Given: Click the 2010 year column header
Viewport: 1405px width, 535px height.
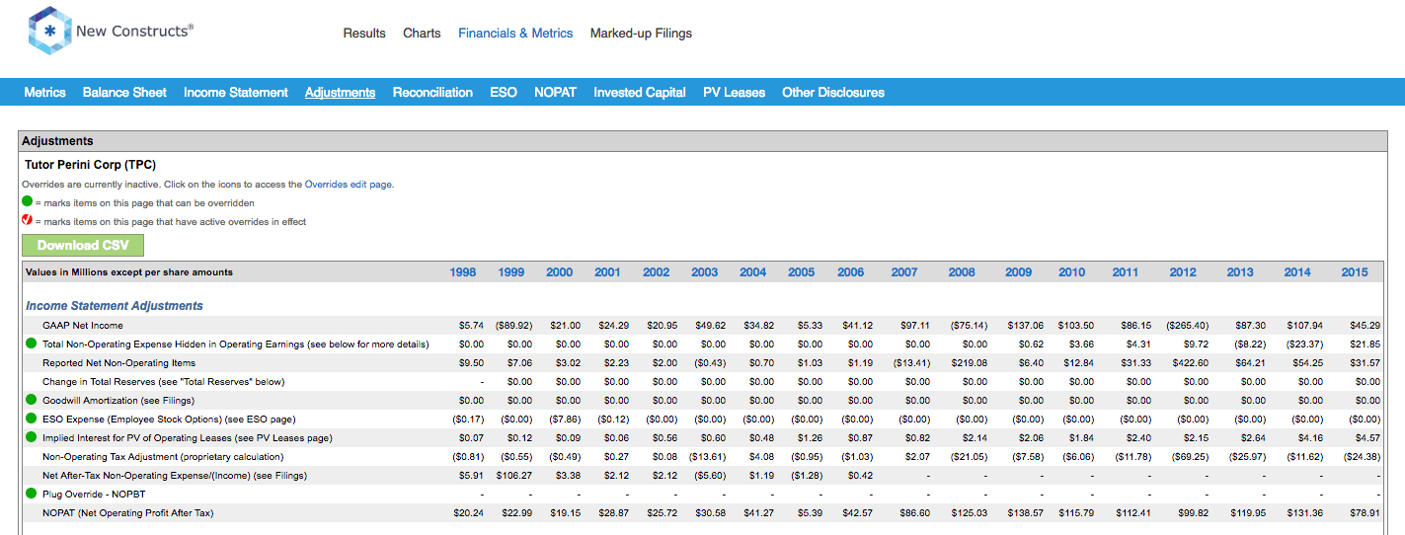Looking at the screenshot, I should point(1072,272).
